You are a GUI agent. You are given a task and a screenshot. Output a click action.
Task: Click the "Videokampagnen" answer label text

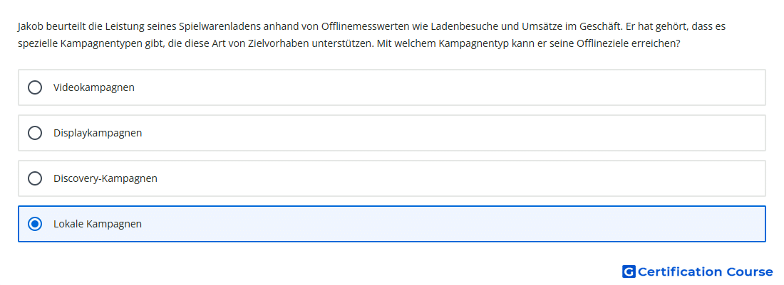pos(93,87)
